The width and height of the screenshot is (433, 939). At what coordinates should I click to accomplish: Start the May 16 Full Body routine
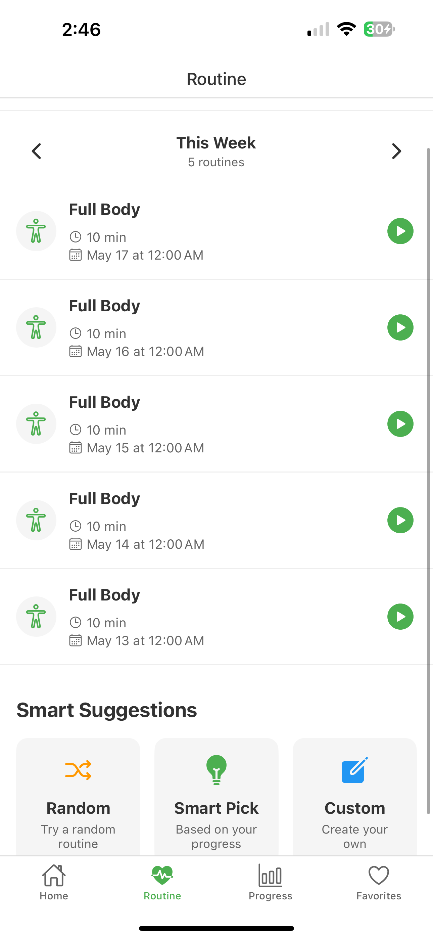(x=400, y=327)
